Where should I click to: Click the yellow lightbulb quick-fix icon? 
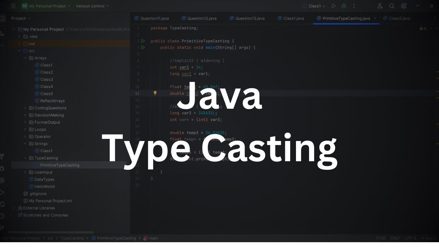point(155,93)
